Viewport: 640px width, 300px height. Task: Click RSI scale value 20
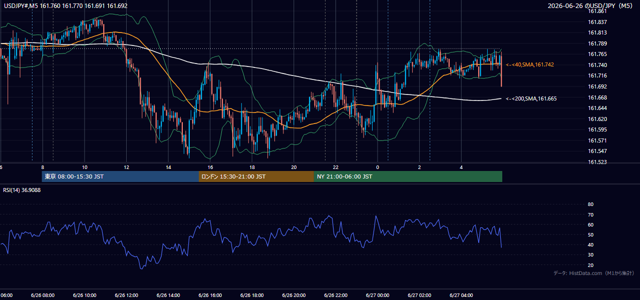click(x=590, y=265)
